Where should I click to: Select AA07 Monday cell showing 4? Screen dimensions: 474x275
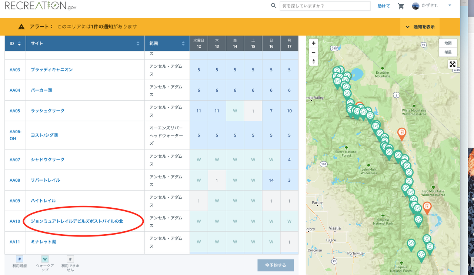point(289,160)
